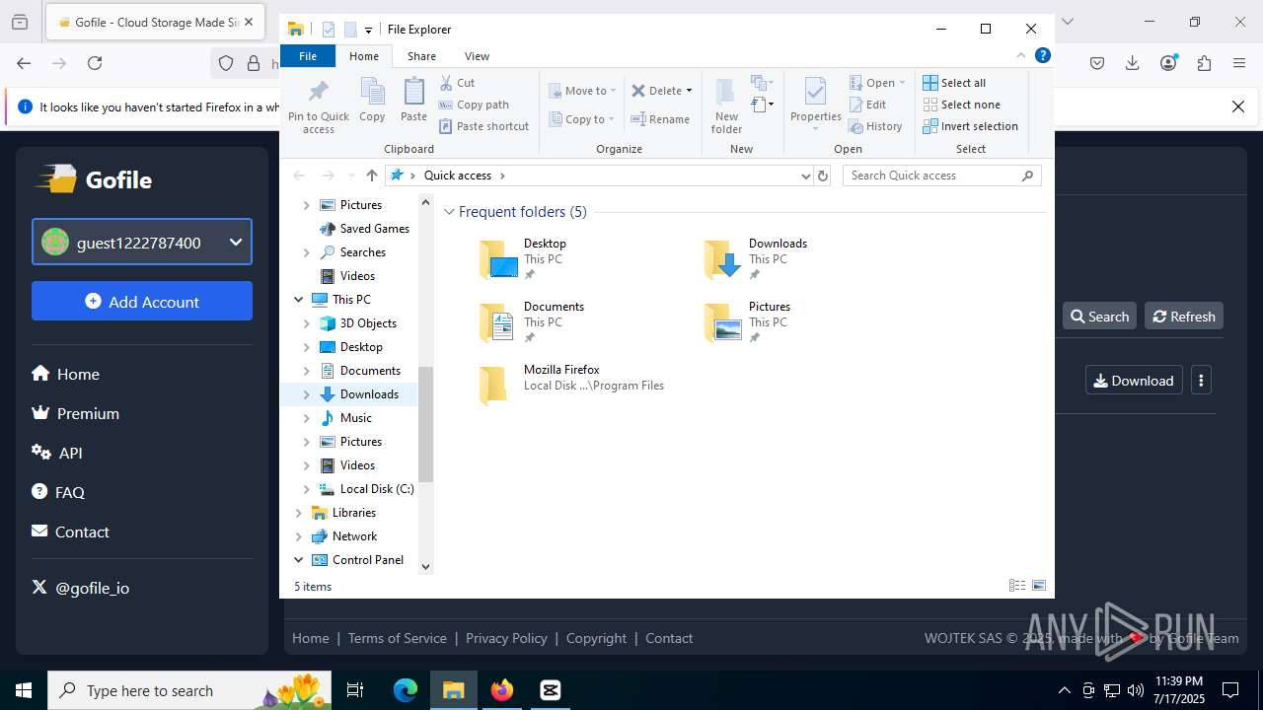The image size is (1263, 710).
Task: Click the Properties checkmark icon
Action: point(815,104)
